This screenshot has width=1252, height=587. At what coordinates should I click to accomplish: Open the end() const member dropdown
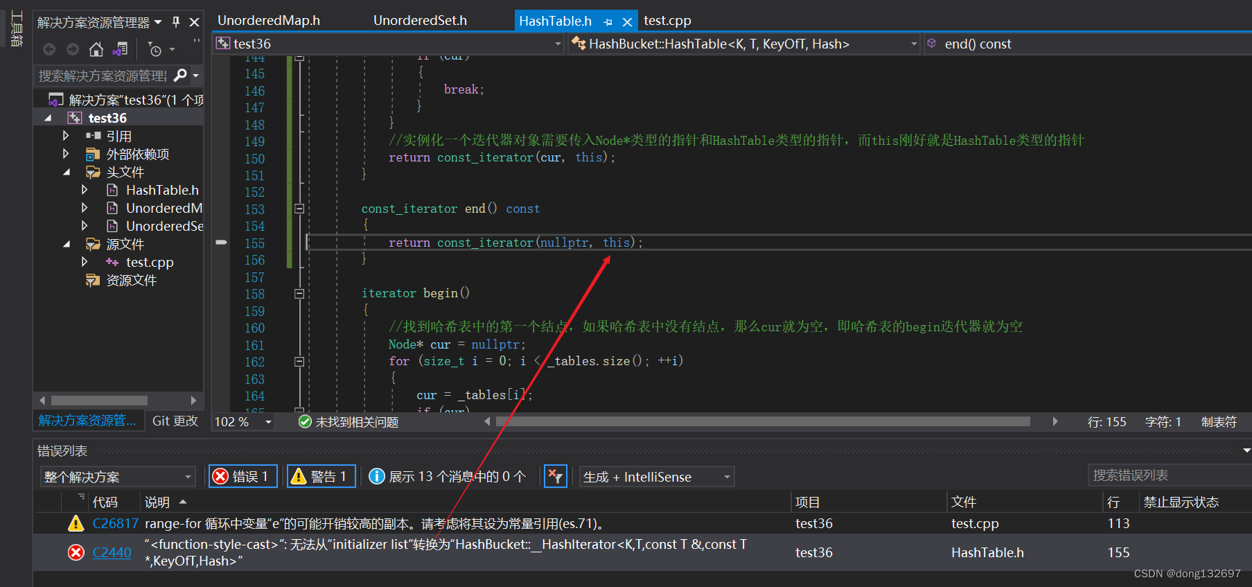pos(1088,44)
